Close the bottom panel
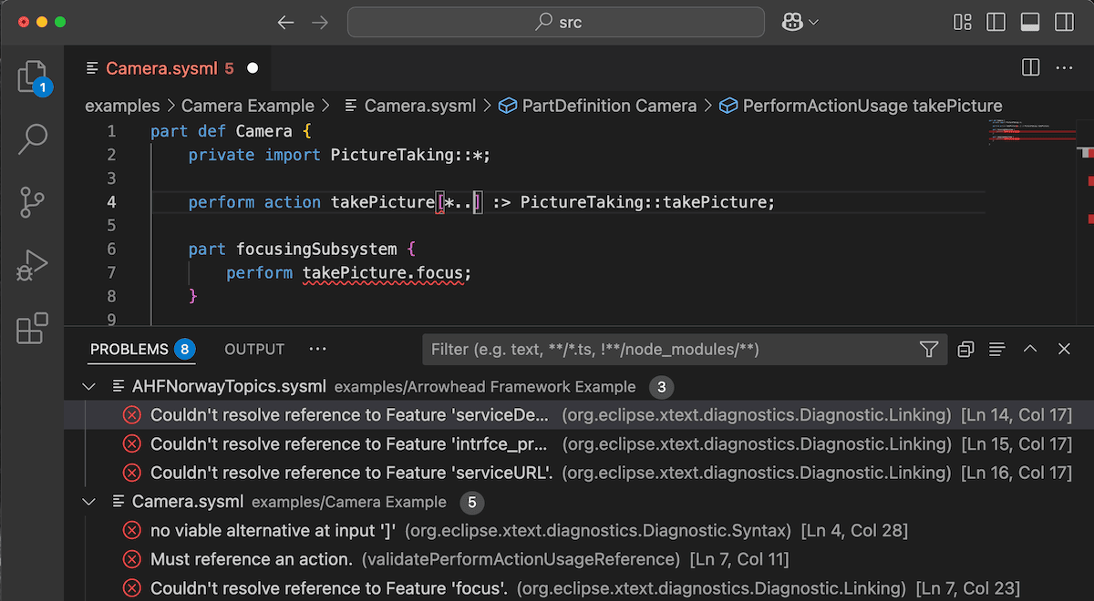Viewport: 1094px width, 601px height. 1064,349
